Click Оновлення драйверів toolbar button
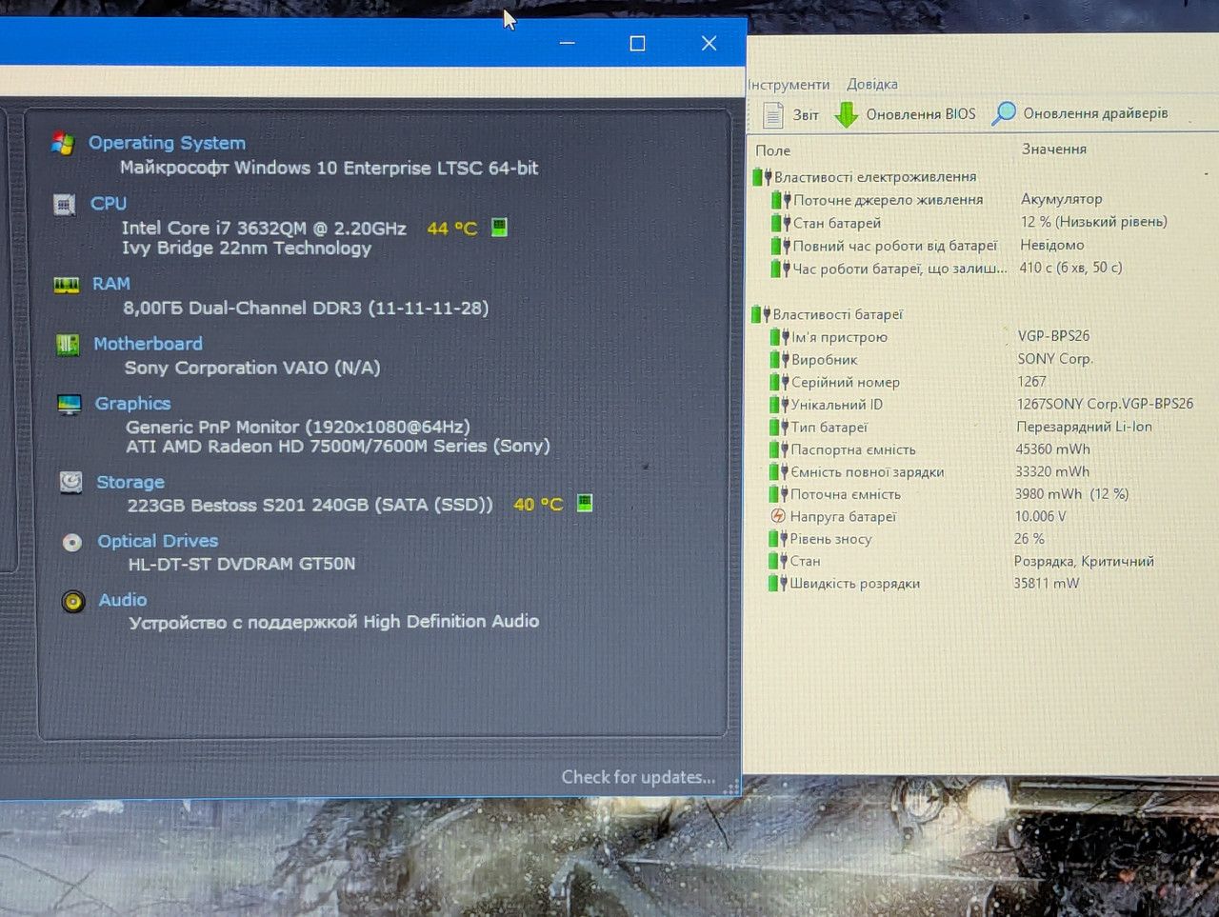The width and height of the screenshot is (1219, 917). tap(1079, 113)
